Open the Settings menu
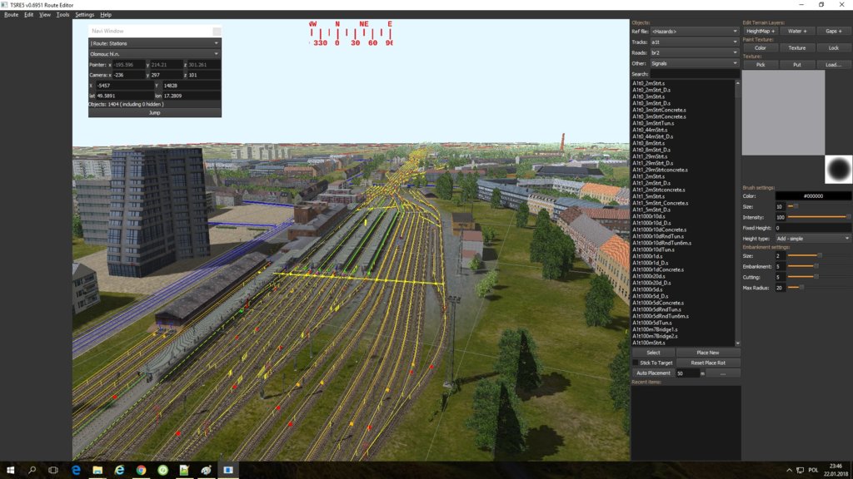This screenshot has width=853, height=479. pyautogui.click(x=84, y=15)
